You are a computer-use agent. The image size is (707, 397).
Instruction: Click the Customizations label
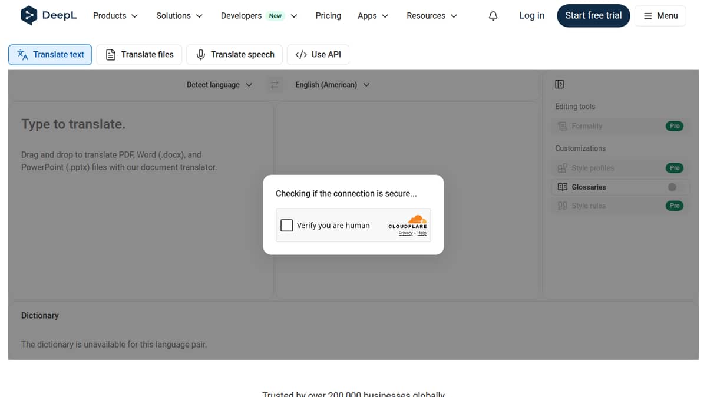click(x=580, y=148)
